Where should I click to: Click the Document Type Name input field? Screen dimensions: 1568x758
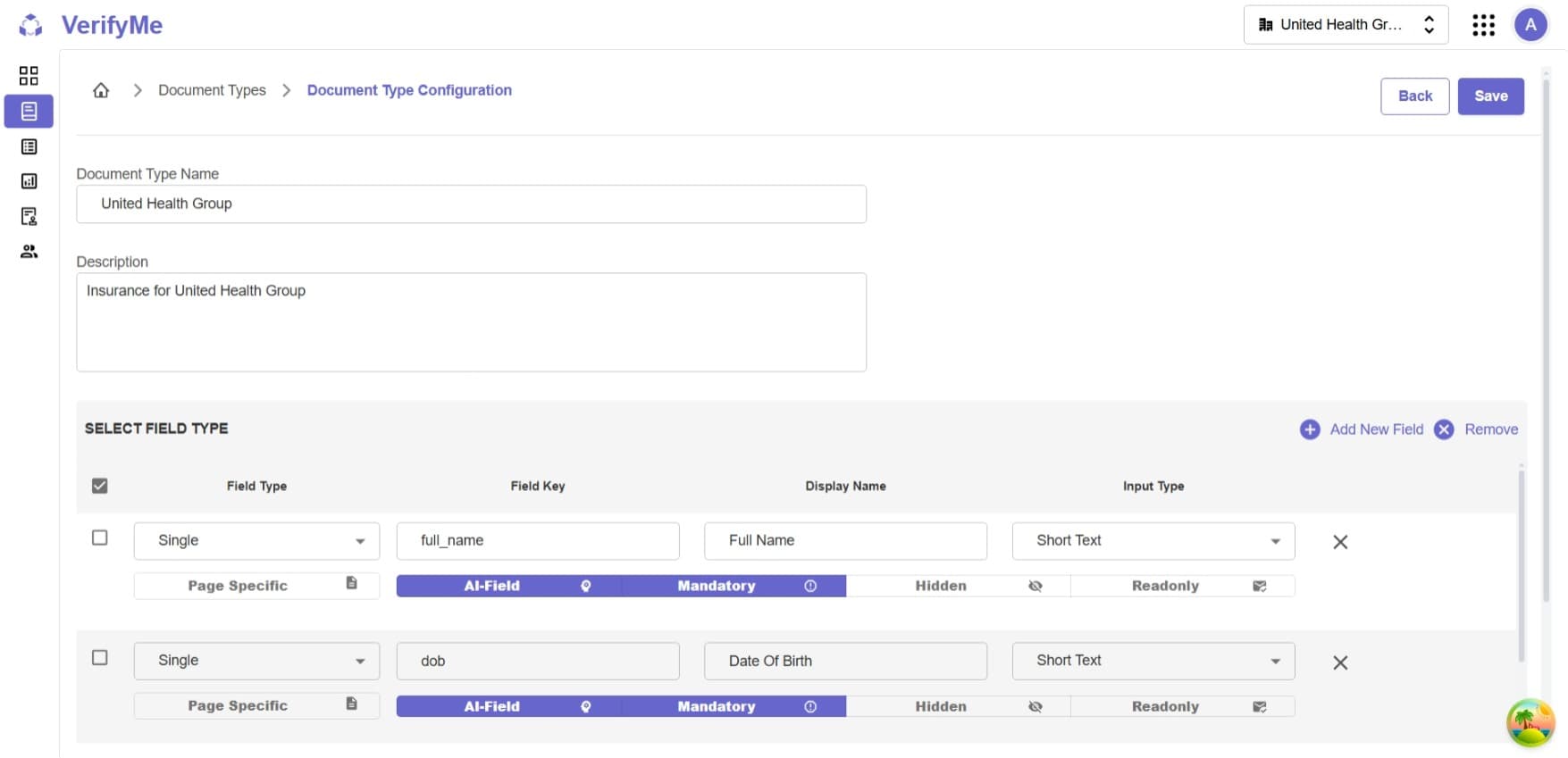tap(471, 204)
